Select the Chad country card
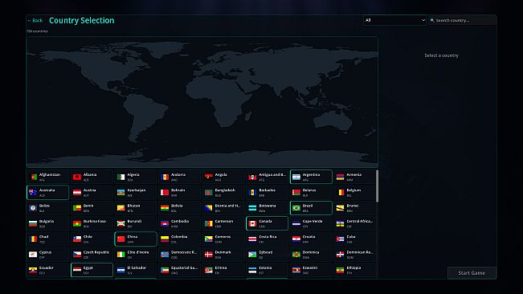The image size is (523, 294). tap(47, 239)
